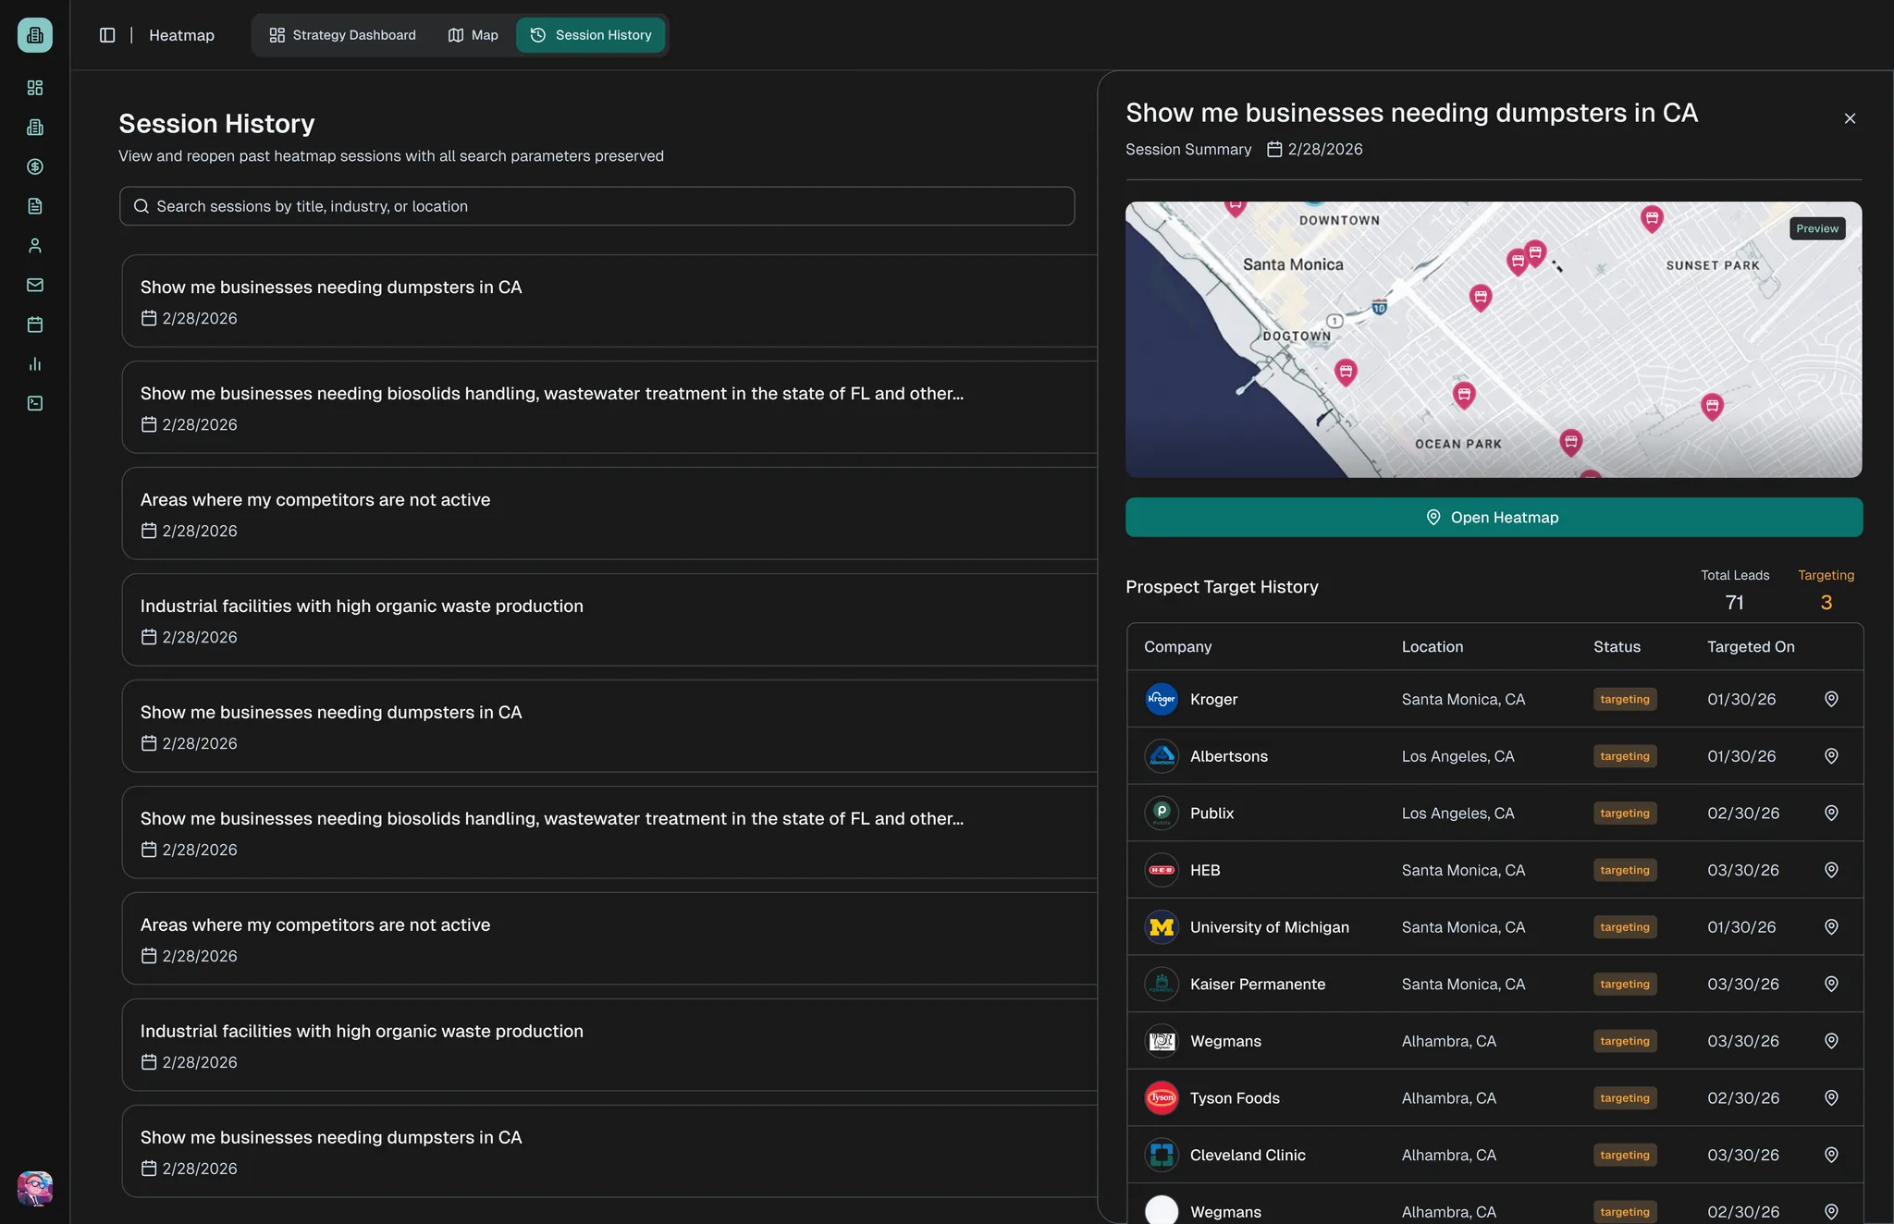Click the targeting status badge for Publix
Screen dimensions: 1894x1224
(1625, 814)
